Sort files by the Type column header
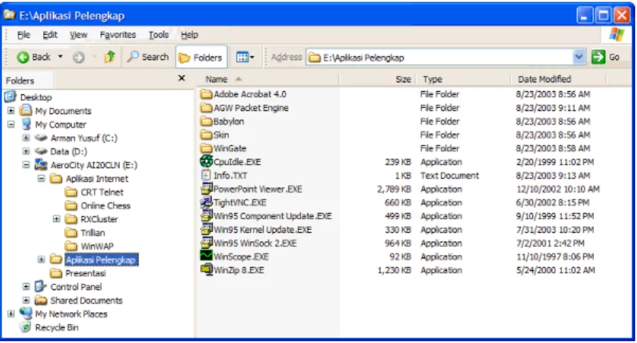 tap(463, 80)
